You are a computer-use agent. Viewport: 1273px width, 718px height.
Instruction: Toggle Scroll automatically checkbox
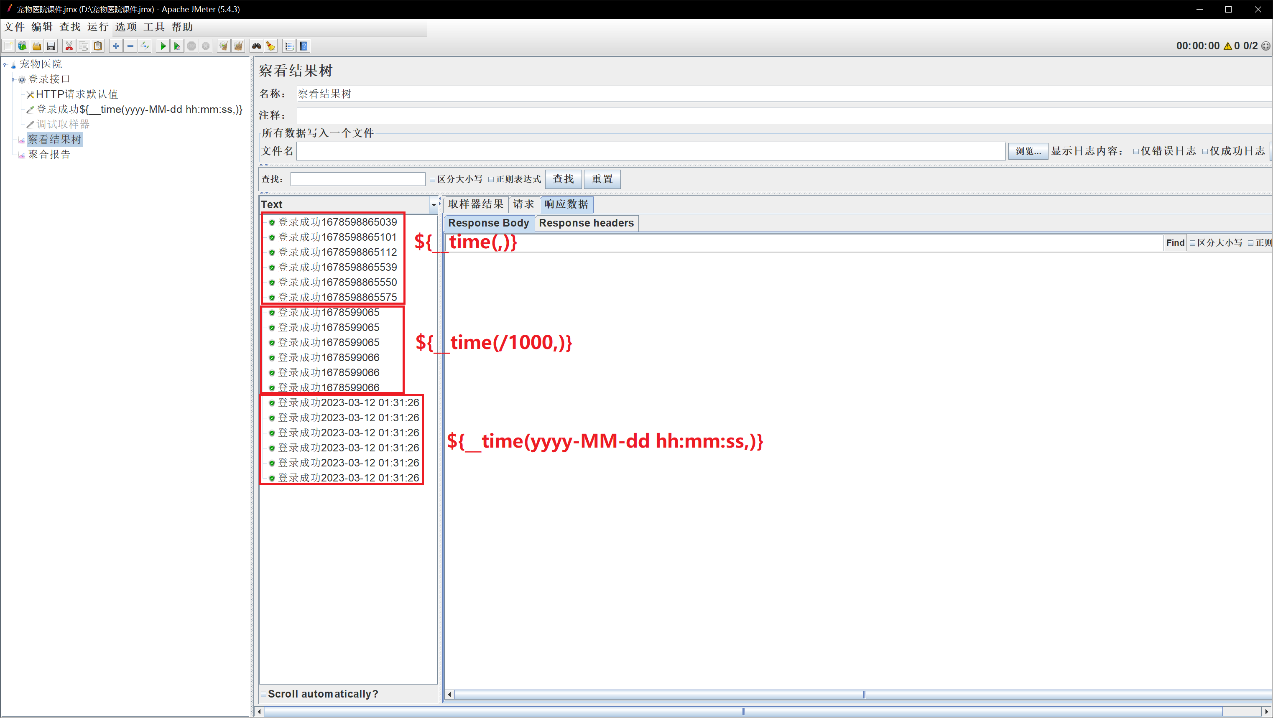[x=264, y=694]
